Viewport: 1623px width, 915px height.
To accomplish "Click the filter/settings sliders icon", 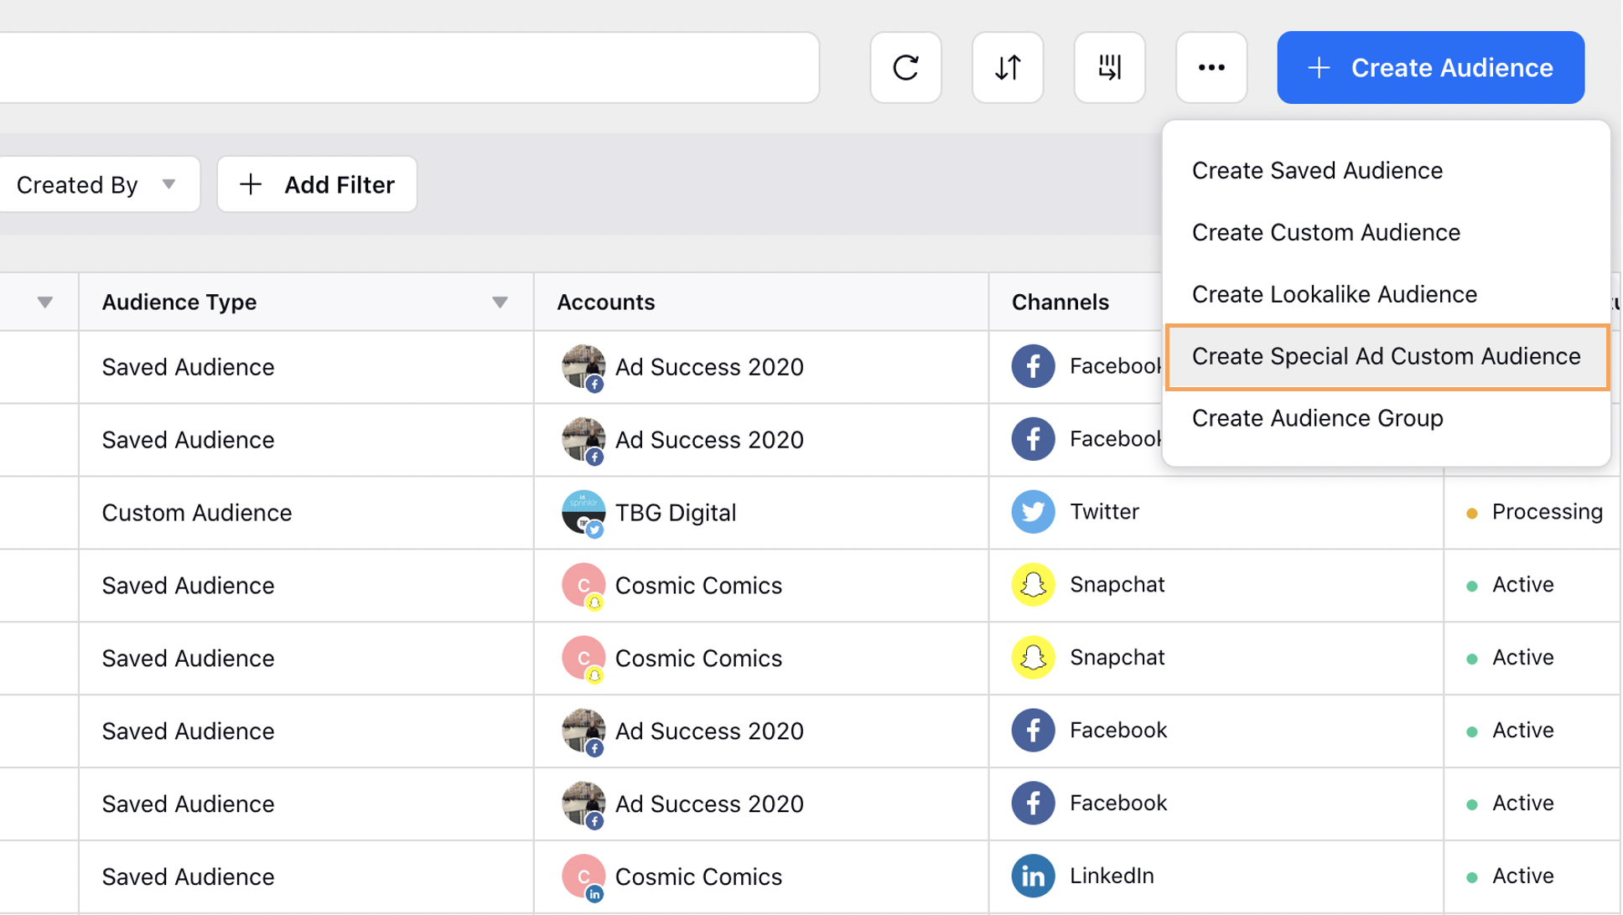I will click(1110, 67).
